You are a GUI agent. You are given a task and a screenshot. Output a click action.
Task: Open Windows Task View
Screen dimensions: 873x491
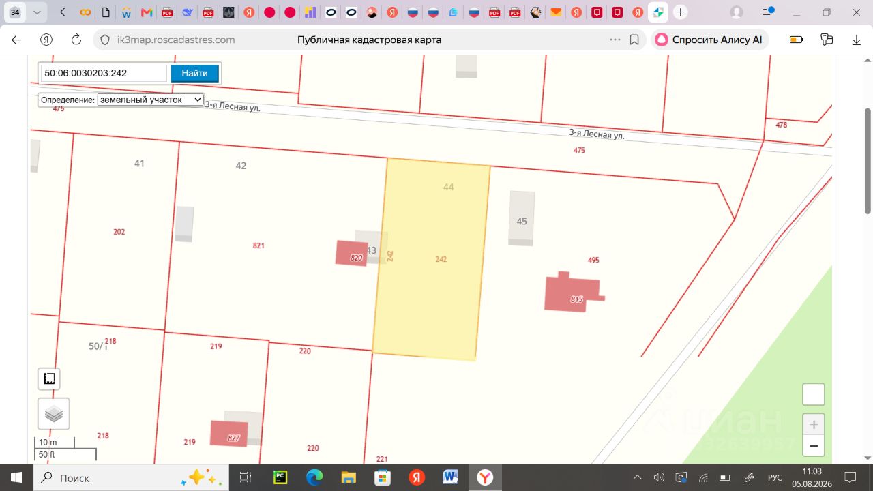pyautogui.click(x=246, y=477)
